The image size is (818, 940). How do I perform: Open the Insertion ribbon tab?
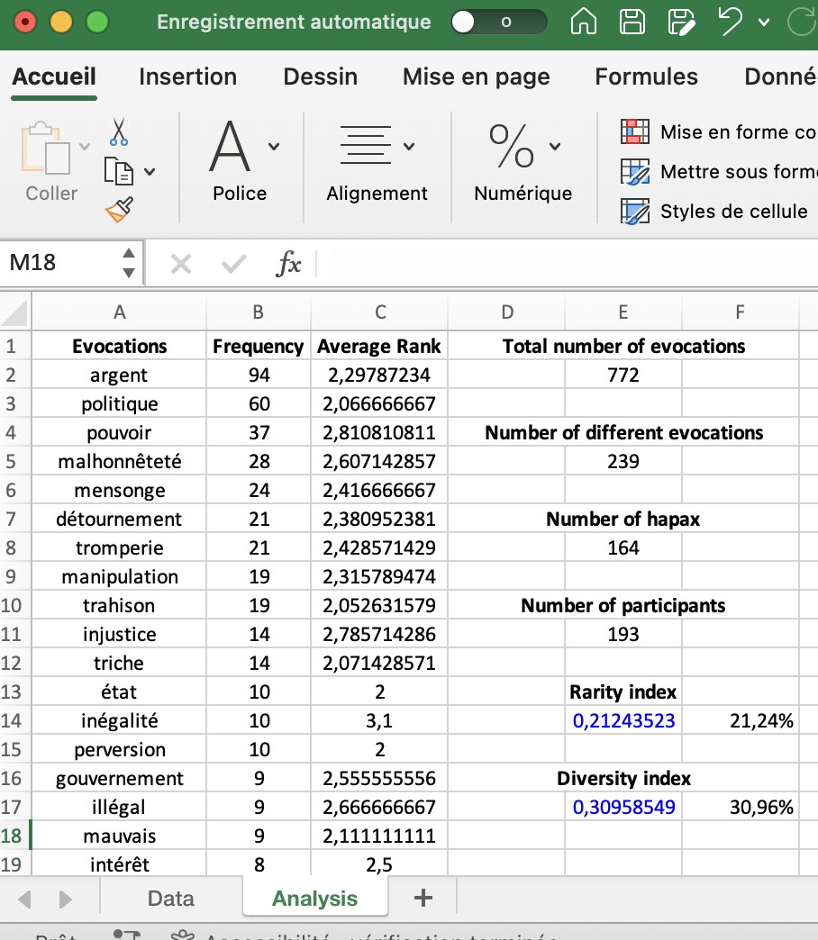click(x=187, y=77)
